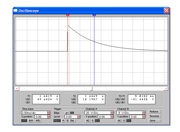Decrease the Time base scale value
180x132 pixels.
(49, 113)
